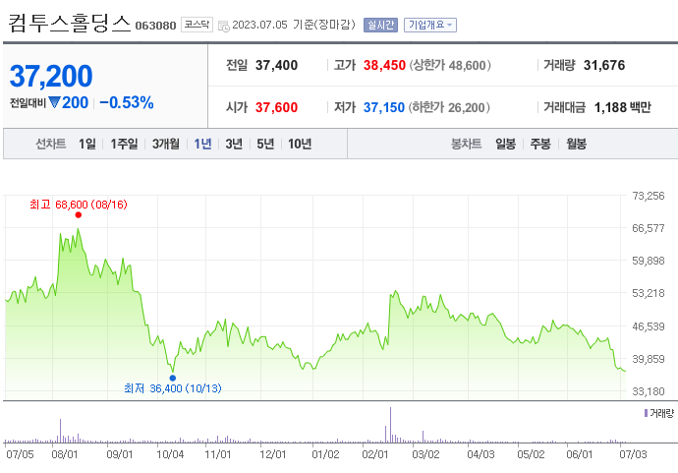Select the 3년 line chart tab
This screenshot has height=473, width=678.
(x=234, y=144)
